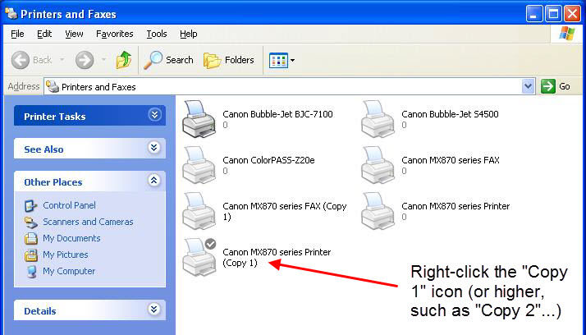Click the Canon MX870 series FAX (Copy 1) label
The height and width of the screenshot is (335, 586).
pyautogui.click(x=285, y=211)
